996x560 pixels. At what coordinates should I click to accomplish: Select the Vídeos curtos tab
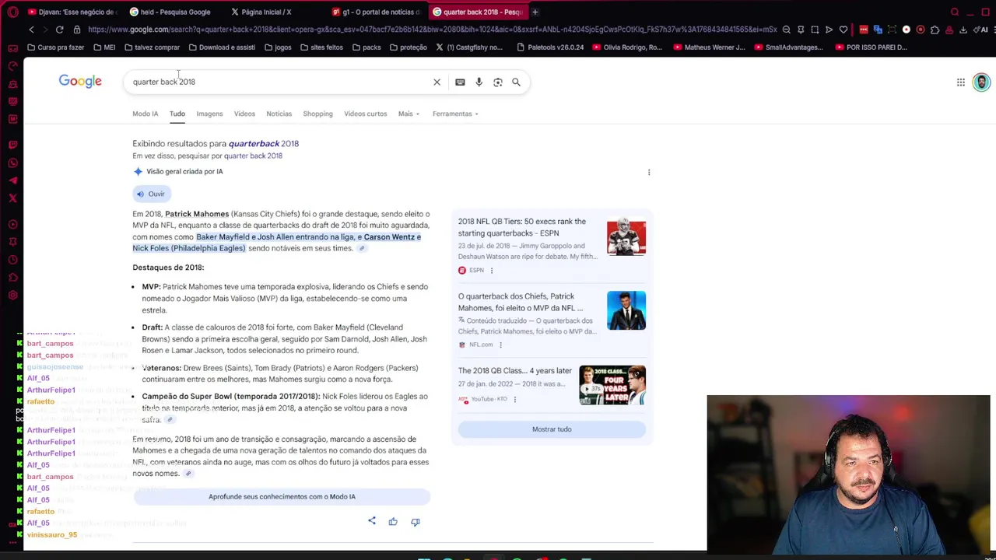click(365, 114)
